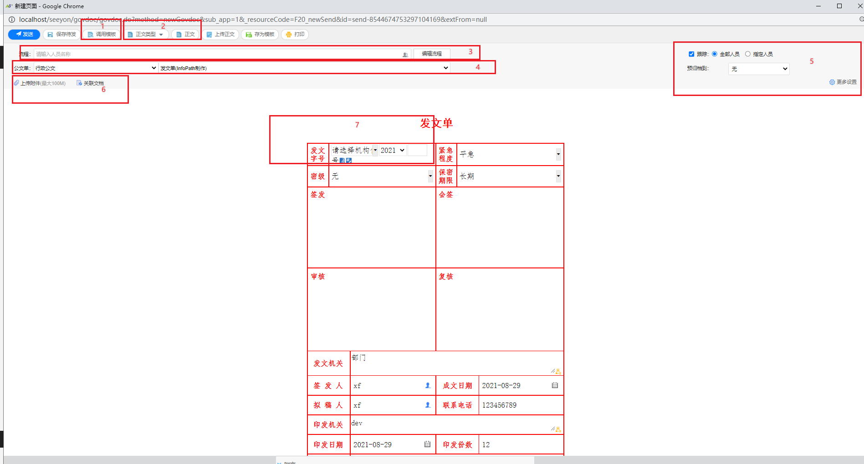Open the calendar icon for 成文日期

pos(555,385)
